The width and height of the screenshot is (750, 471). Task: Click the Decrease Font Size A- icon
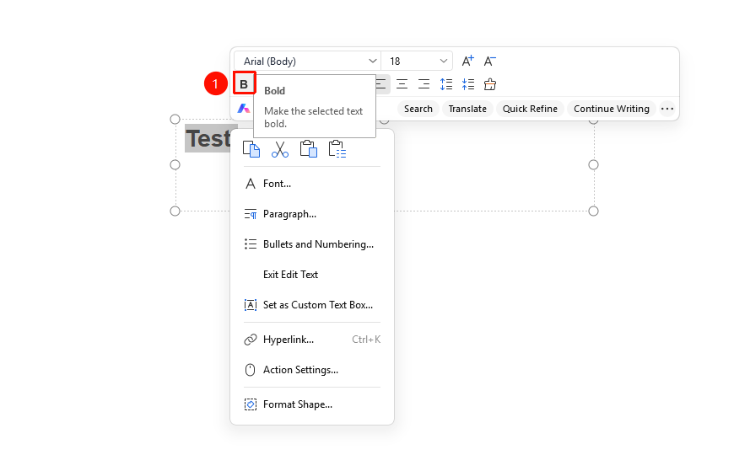tap(490, 62)
